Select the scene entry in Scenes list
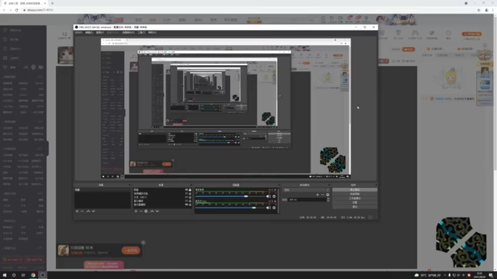The image size is (497, 279). pos(103,190)
